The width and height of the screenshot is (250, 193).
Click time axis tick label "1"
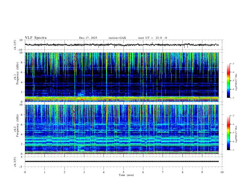(45, 172)
